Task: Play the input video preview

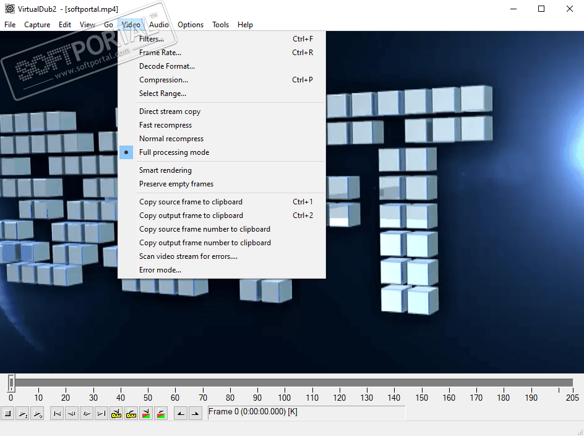Action: click(x=22, y=413)
